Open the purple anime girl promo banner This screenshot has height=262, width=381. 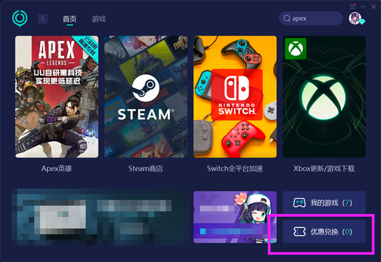coord(235,217)
